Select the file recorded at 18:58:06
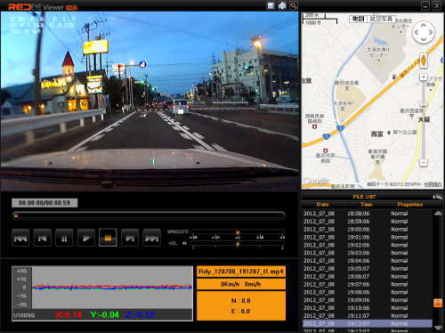 click(368, 214)
